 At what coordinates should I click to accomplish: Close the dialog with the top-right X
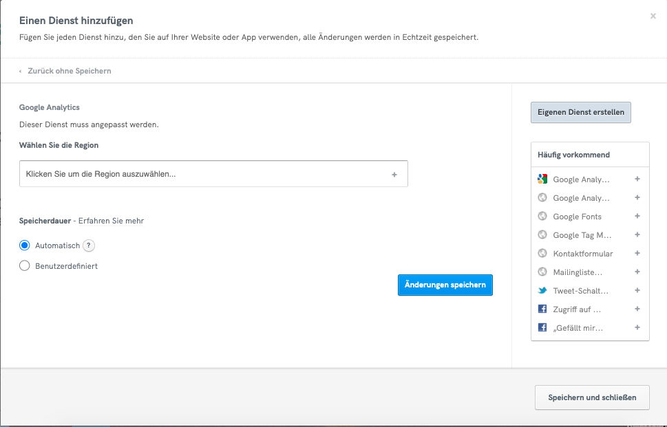(x=653, y=16)
